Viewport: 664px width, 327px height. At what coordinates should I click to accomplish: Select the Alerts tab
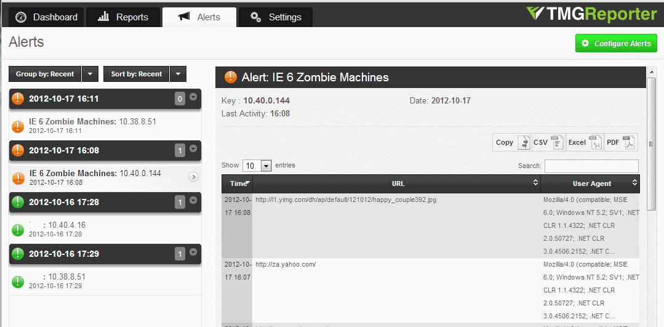(x=199, y=17)
